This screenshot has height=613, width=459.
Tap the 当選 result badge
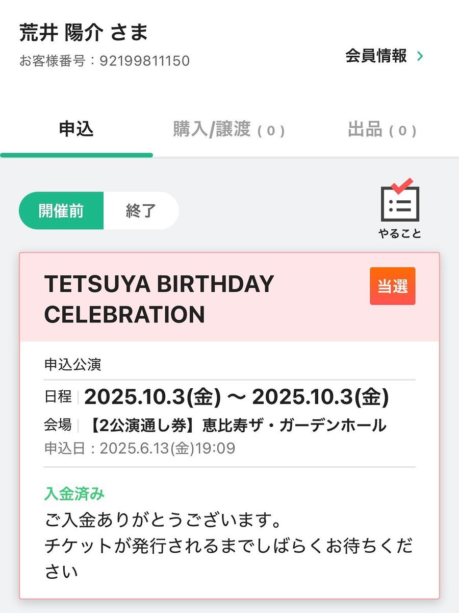[x=393, y=286]
